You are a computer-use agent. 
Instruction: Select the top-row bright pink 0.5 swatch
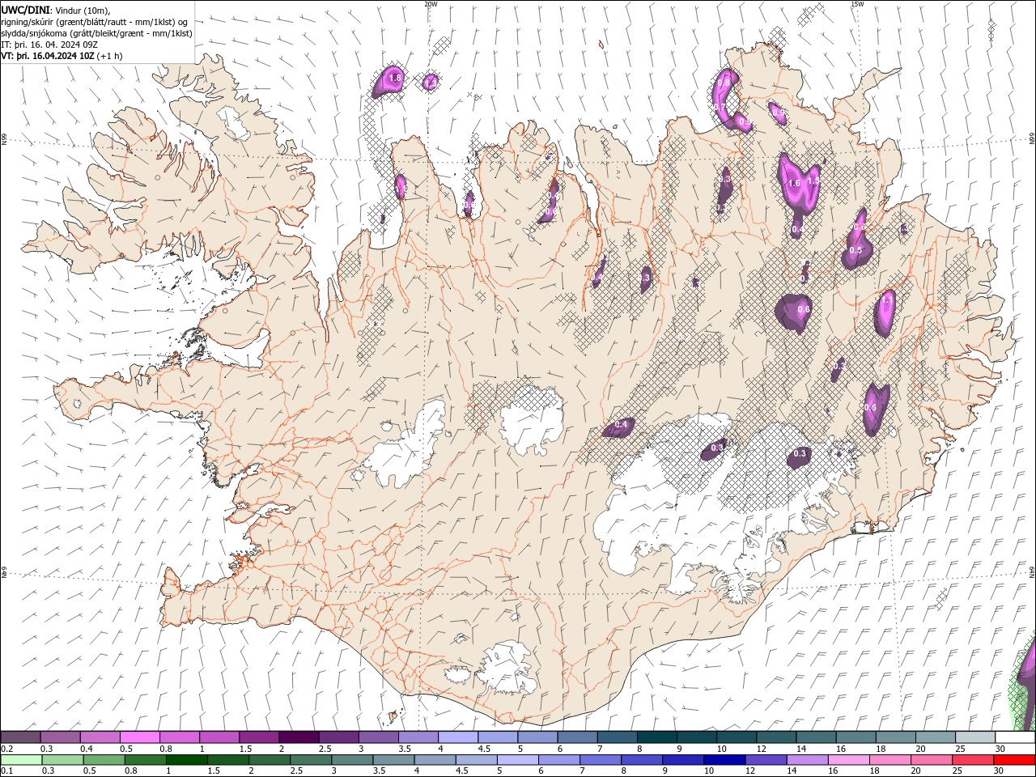coord(140,737)
